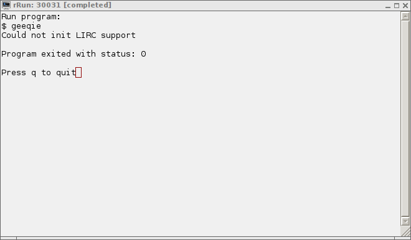Image resolution: width=411 pixels, height=240 pixels.
Task: Click the 'Run program:' text line
Action: [31, 17]
